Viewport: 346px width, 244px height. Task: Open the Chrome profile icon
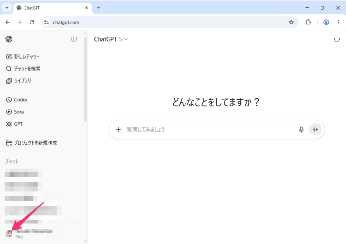(326, 22)
